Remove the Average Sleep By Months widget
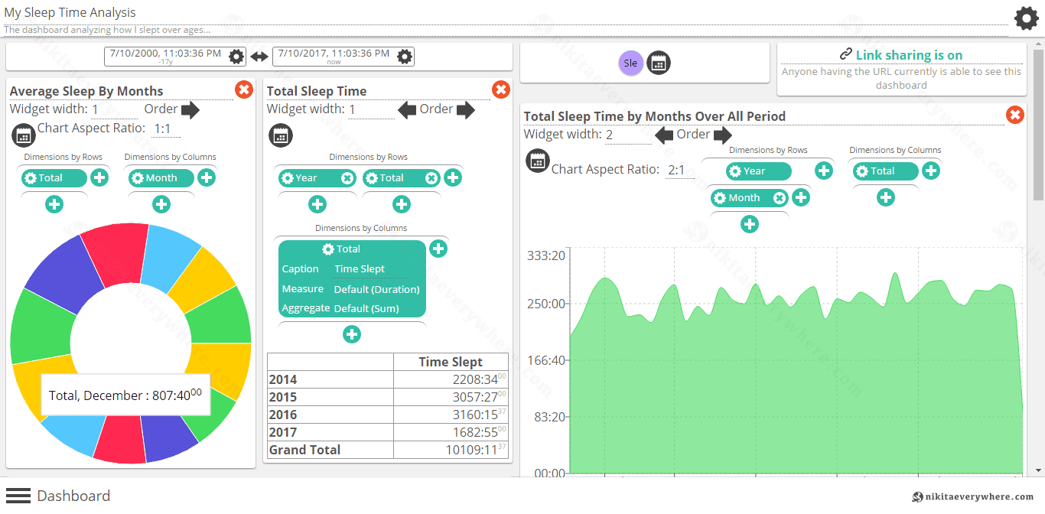 coord(243,90)
